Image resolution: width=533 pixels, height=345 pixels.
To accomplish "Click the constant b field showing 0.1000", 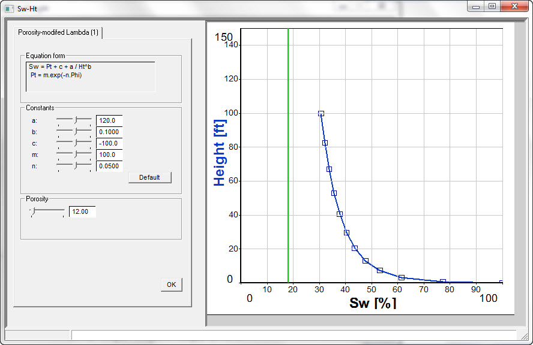I will [x=109, y=132].
